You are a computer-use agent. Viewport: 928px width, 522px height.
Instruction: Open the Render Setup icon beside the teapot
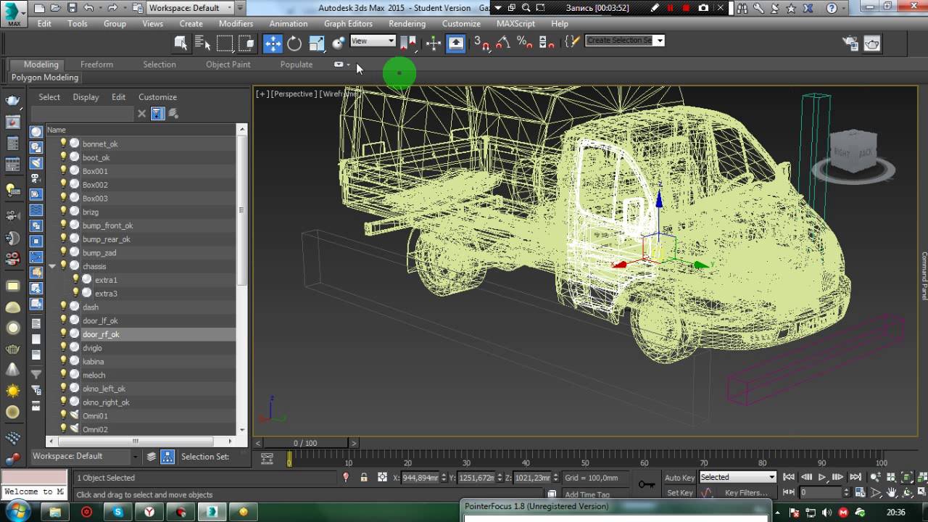coord(850,43)
